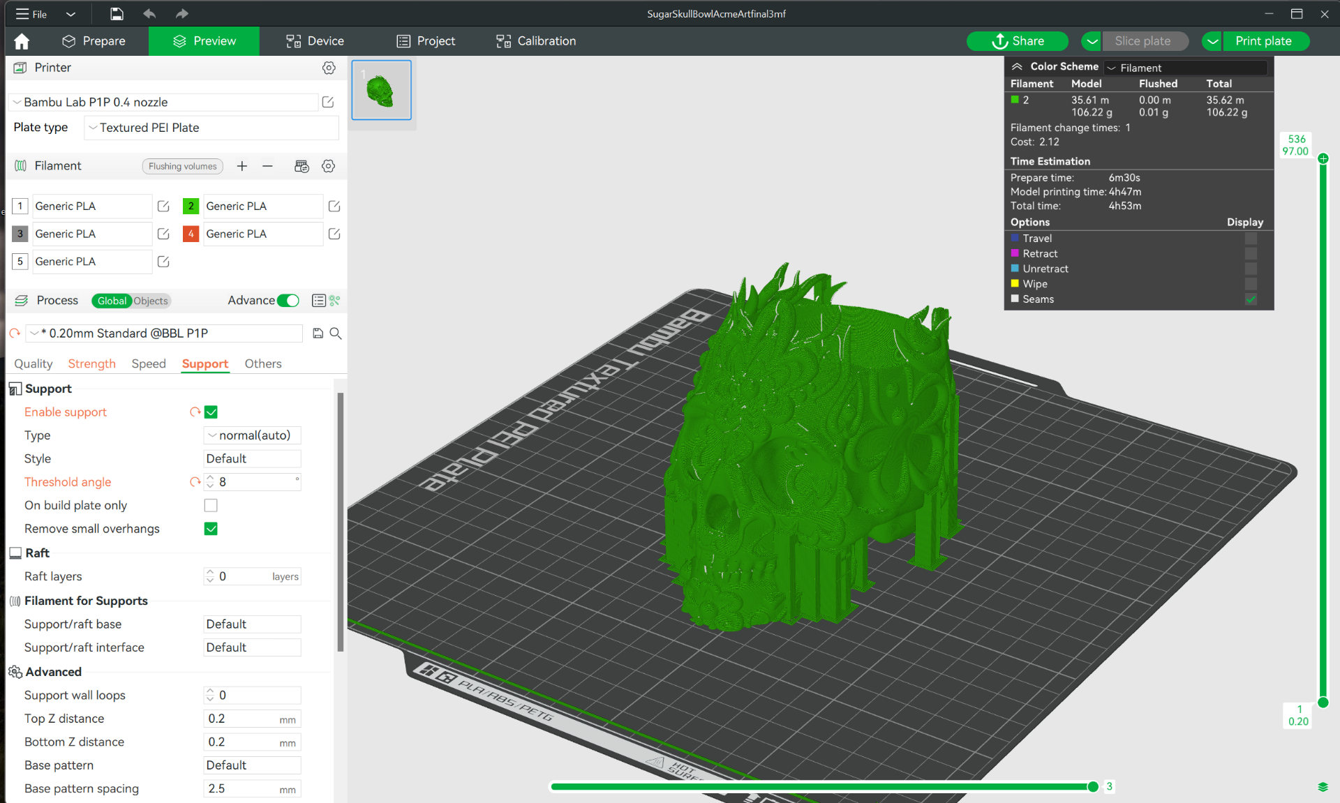This screenshot has width=1340, height=803.
Task: Click the Save file icon in title bar
Action: 117,14
